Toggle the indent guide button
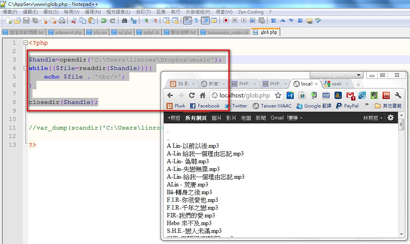The image size is (410, 244). [205, 20]
